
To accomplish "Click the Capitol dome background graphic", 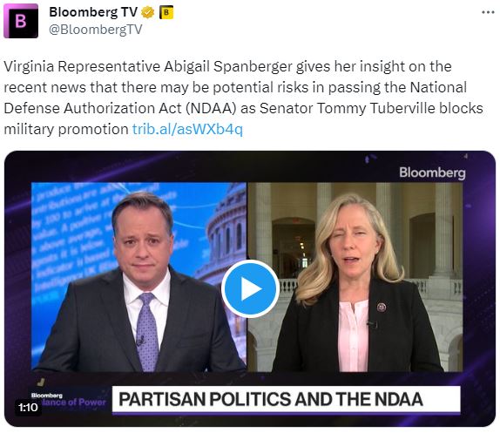I will click(x=223, y=230).
